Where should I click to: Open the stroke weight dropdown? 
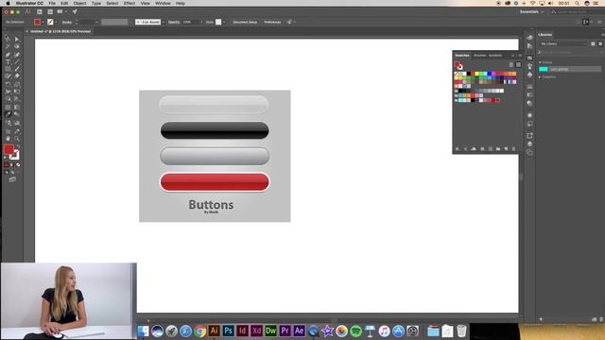point(96,23)
